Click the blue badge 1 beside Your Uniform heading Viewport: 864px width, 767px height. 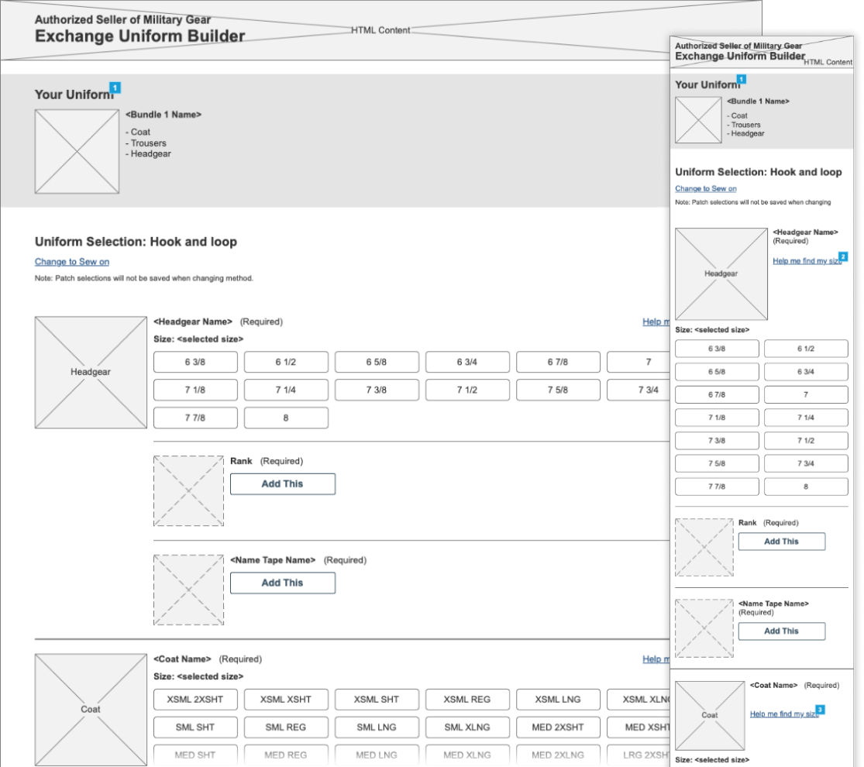(115, 88)
